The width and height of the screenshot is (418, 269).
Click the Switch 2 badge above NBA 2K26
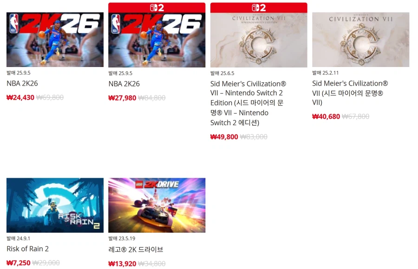tap(157, 8)
